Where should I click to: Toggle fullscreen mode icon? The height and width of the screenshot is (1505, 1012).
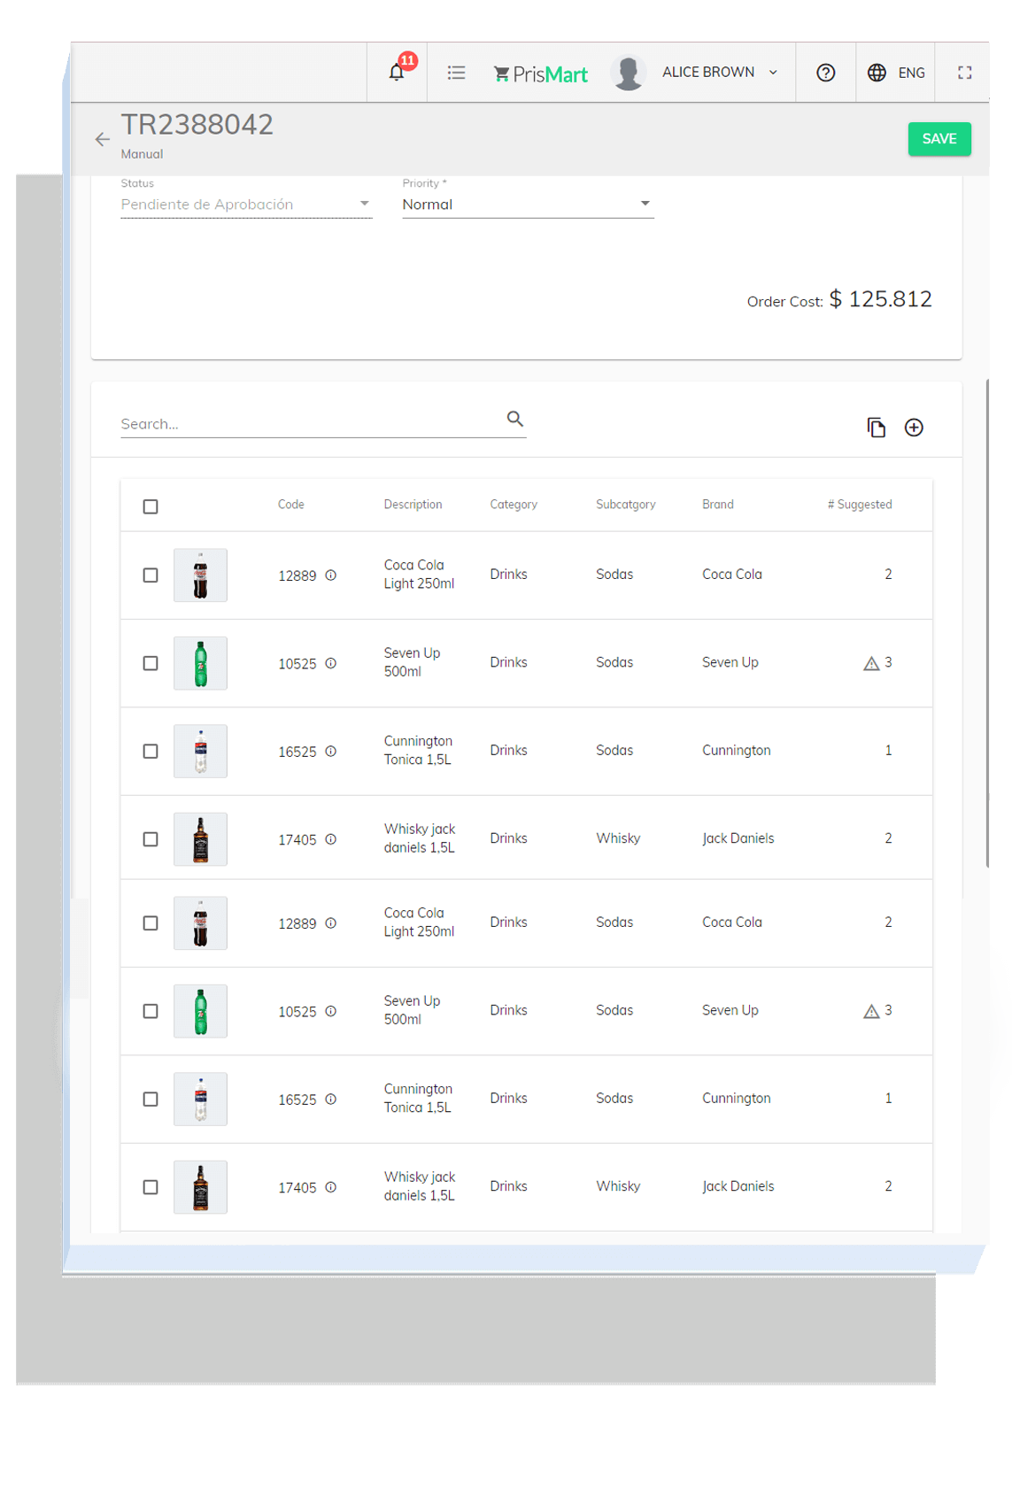(964, 73)
